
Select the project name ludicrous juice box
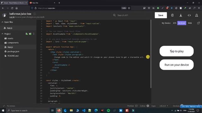[20, 14]
